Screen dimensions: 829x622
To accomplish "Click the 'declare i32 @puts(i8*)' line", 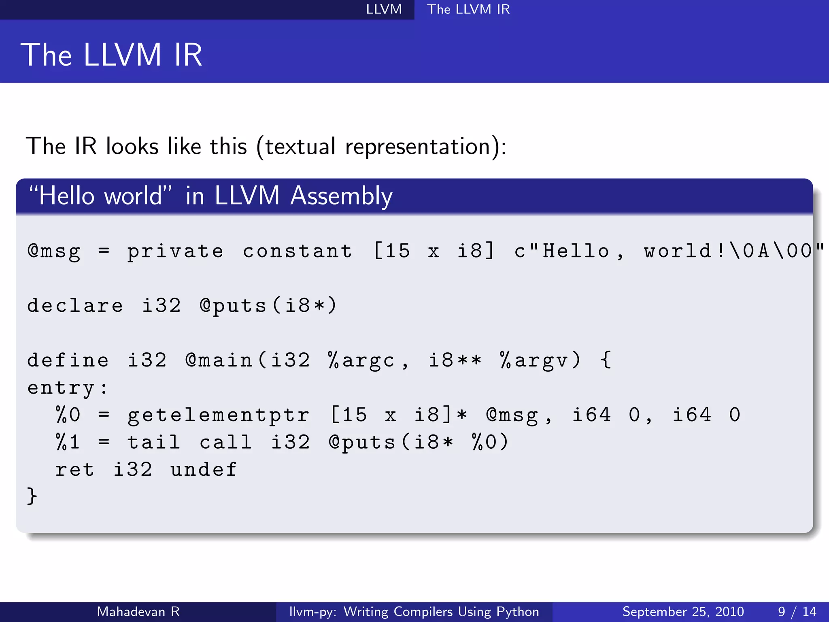I will (x=182, y=305).
